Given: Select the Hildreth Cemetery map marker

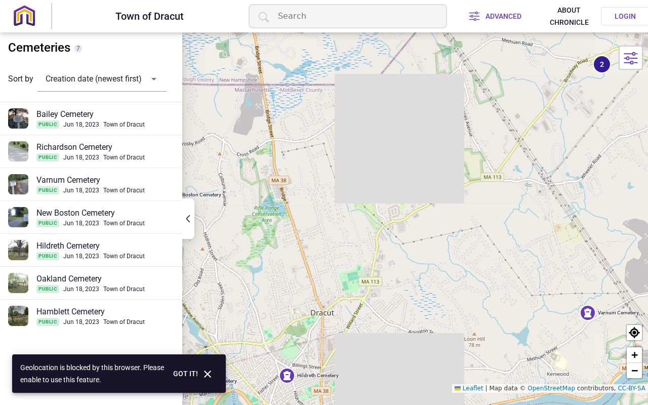Looking at the screenshot, I should [x=287, y=376].
